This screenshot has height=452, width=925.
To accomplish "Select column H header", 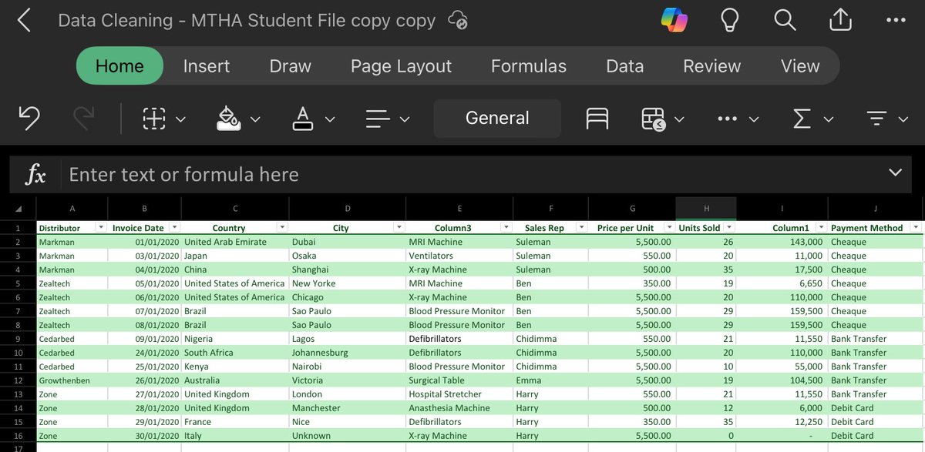I will pos(706,209).
